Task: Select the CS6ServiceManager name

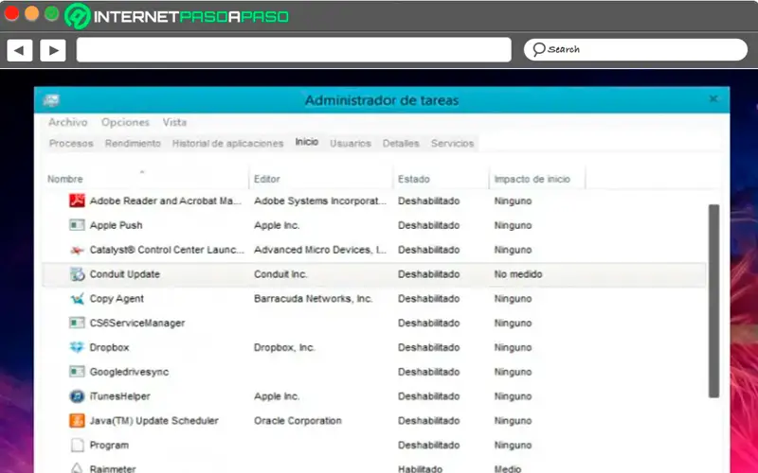Action: coord(137,323)
